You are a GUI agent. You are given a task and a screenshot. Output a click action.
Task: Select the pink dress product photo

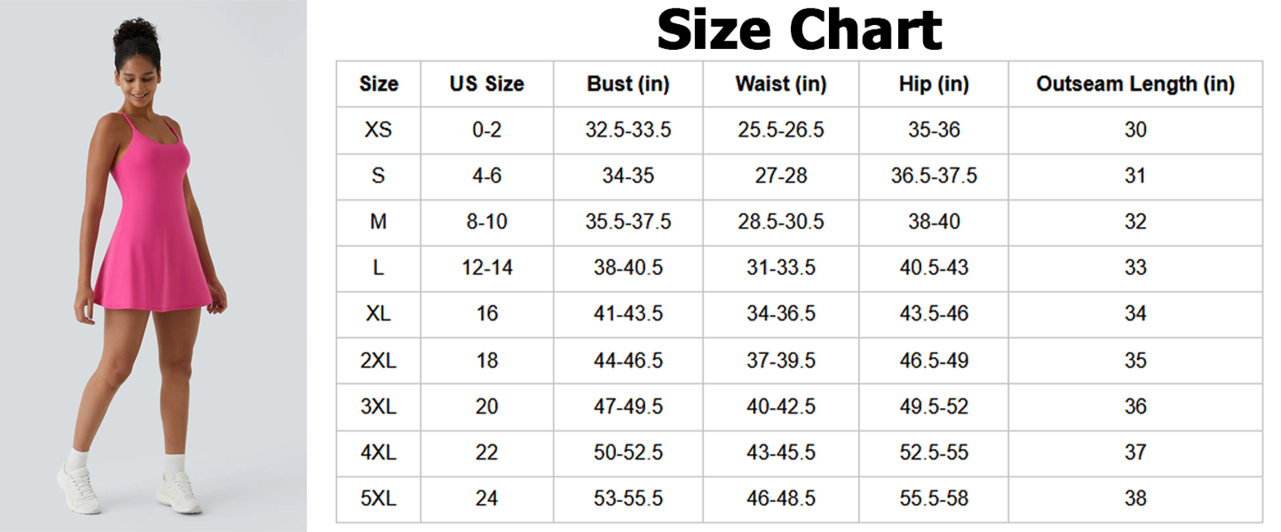click(x=153, y=266)
